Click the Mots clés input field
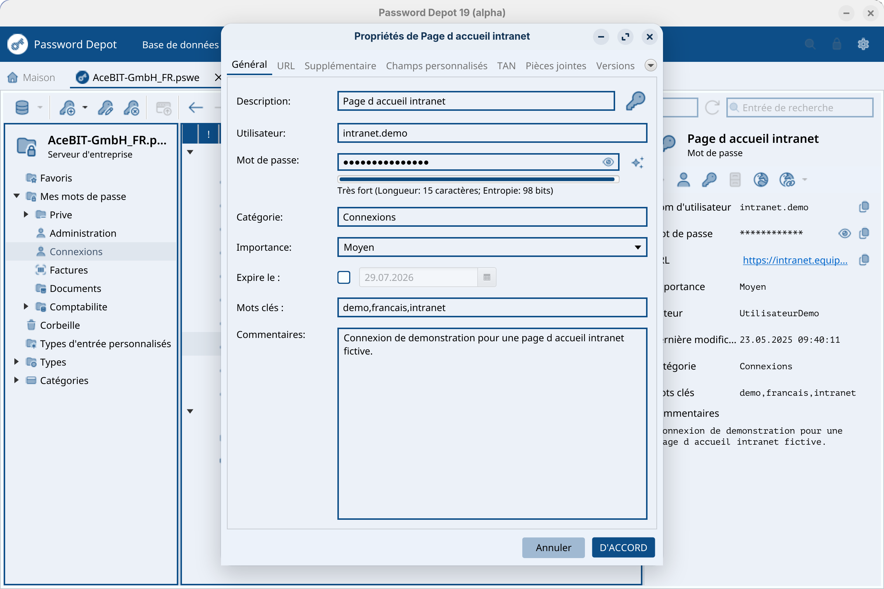This screenshot has width=884, height=589. click(492, 308)
